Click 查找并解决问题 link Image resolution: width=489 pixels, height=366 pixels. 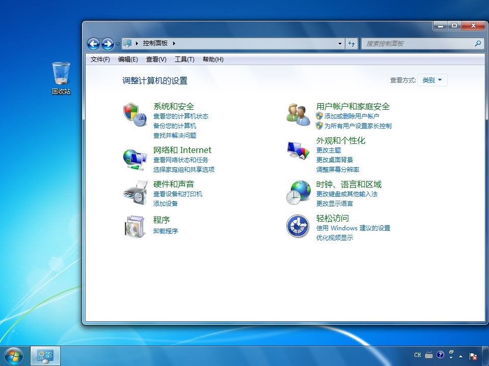click(x=175, y=135)
